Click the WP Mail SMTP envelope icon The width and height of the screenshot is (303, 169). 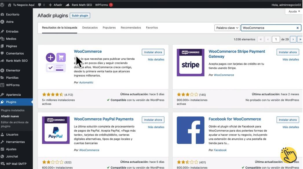click(x=3, y=164)
